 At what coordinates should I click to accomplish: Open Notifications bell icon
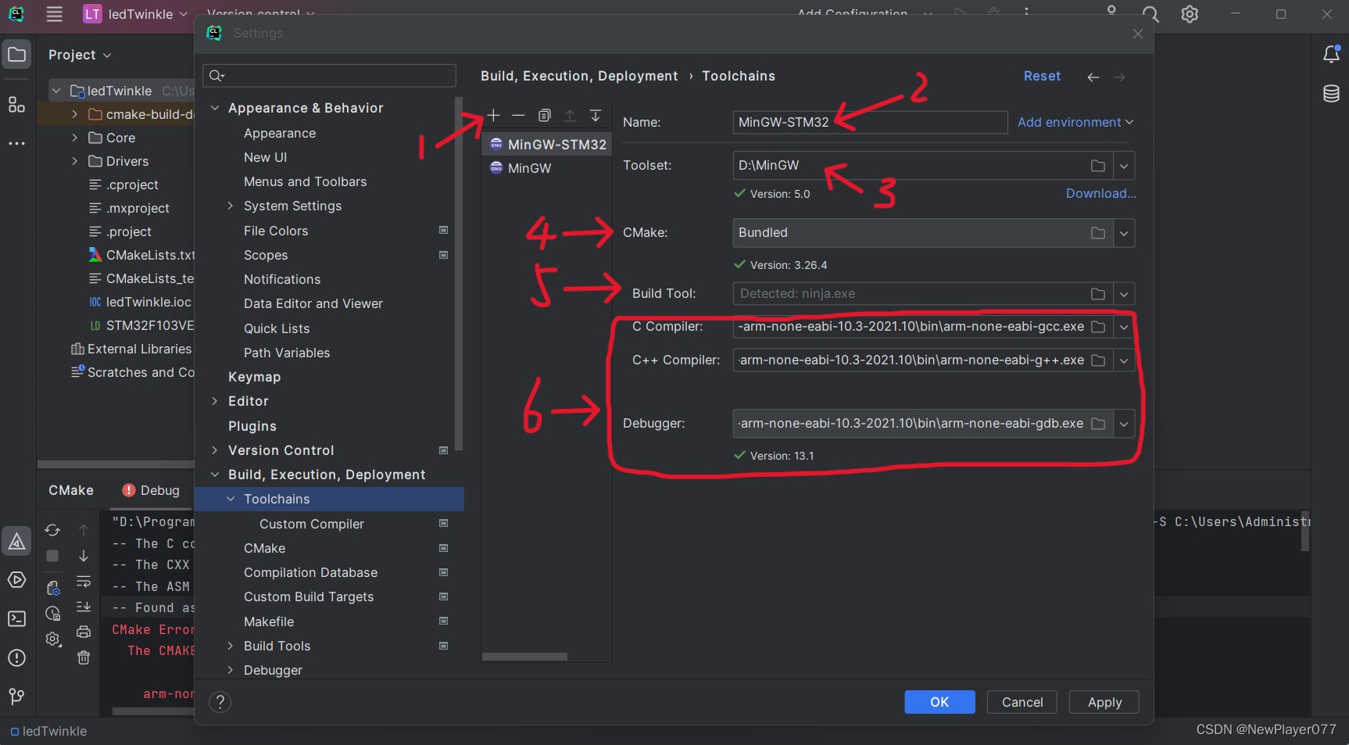[1331, 54]
